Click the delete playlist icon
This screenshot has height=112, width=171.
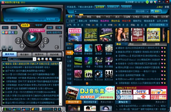(47, 59)
